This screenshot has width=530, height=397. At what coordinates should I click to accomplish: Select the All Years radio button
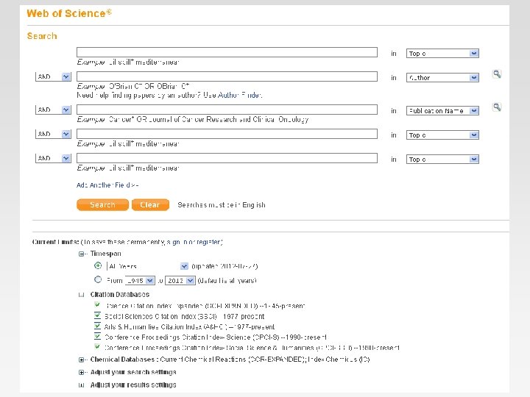tap(98, 265)
